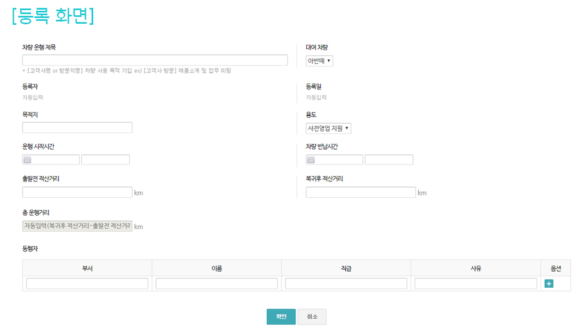Select the 차량 반납시간 date text box
Image resolution: width=578 pixels, height=330 pixels.
[339, 160]
